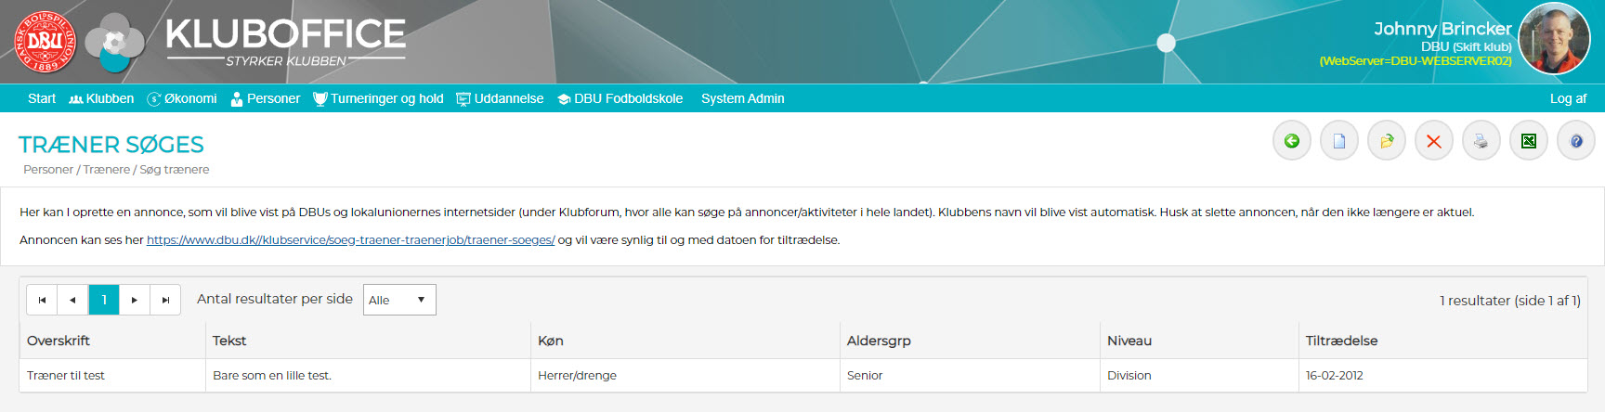Go to the last results page

165,300
